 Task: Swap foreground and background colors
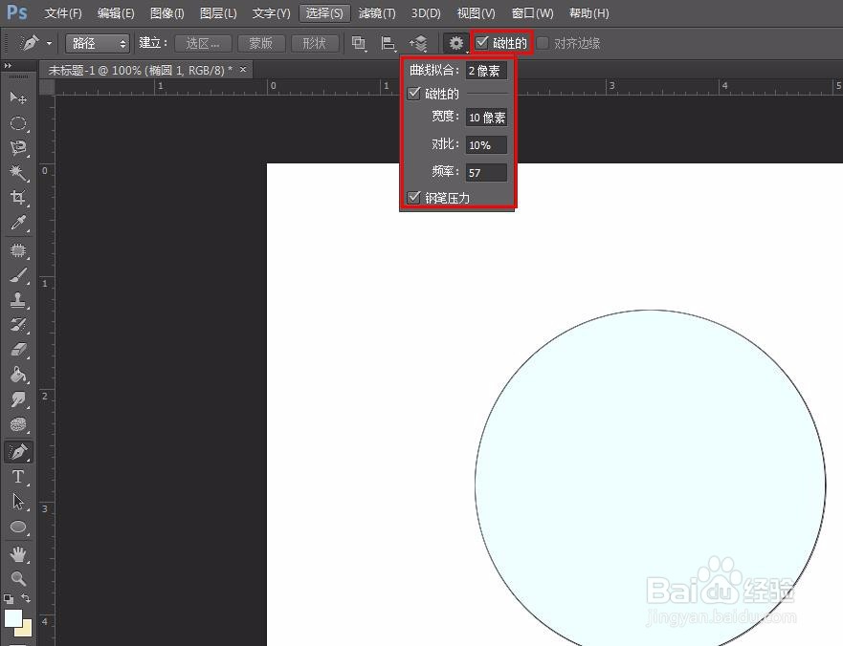[x=26, y=598]
